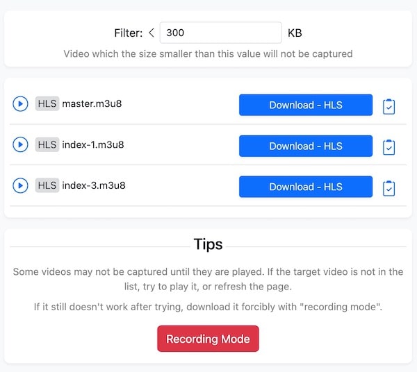Copy index-1.m3u8 link via clipboard icon

point(389,147)
